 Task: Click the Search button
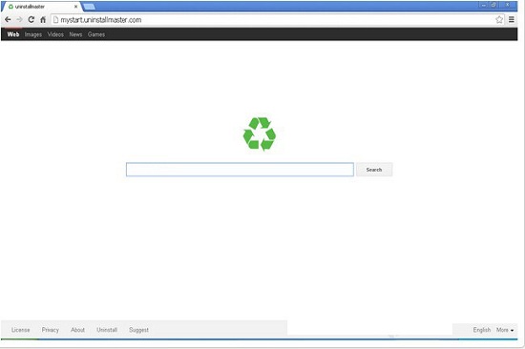coord(374,170)
